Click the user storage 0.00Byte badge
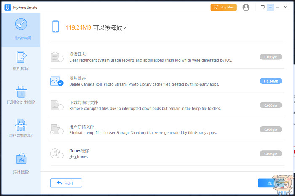 271,129
